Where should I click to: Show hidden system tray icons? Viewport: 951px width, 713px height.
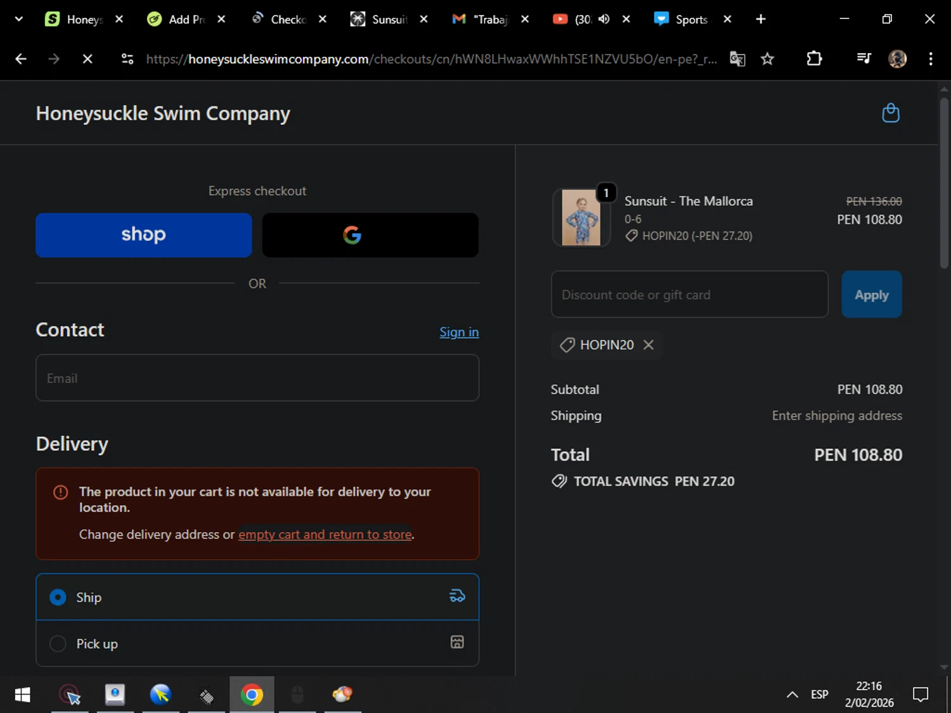[792, 695]
